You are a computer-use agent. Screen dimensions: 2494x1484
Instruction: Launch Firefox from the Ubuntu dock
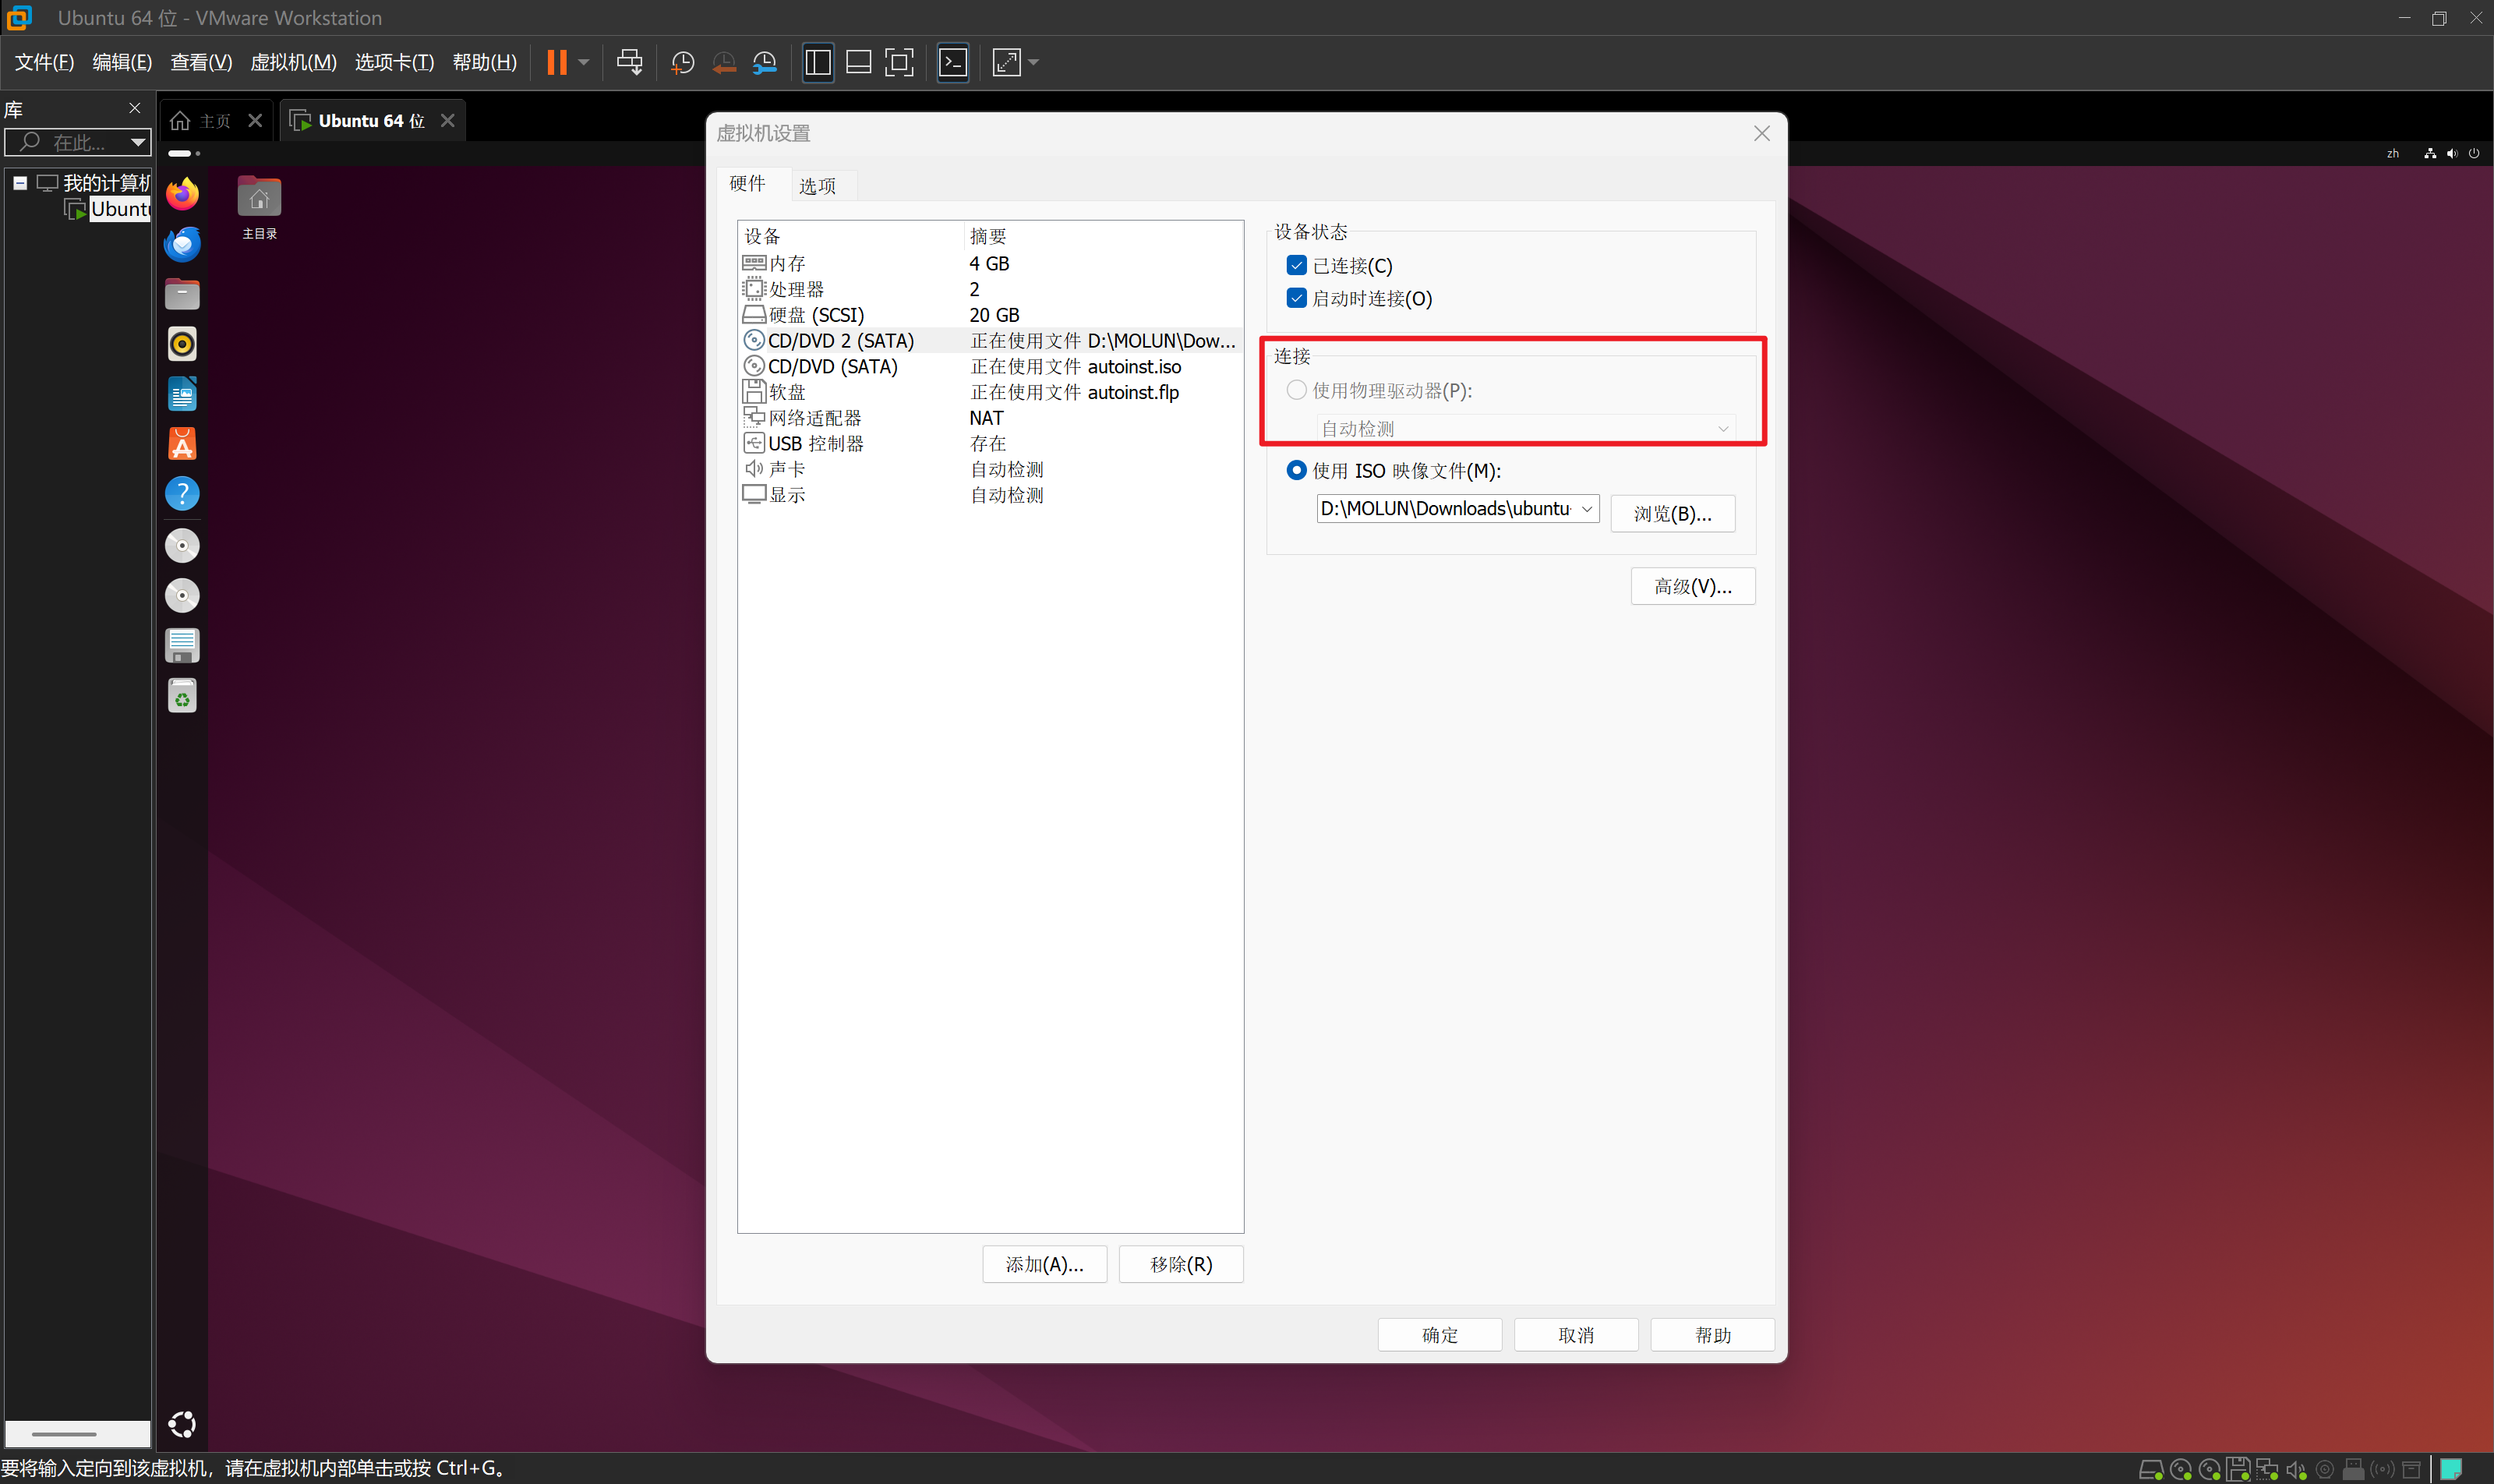(182, 194)
